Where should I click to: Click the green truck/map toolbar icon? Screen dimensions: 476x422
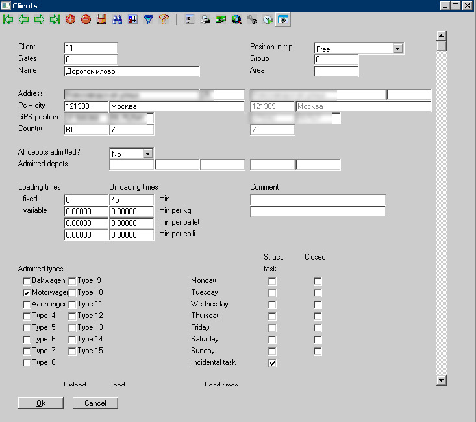tap(221, 19)
